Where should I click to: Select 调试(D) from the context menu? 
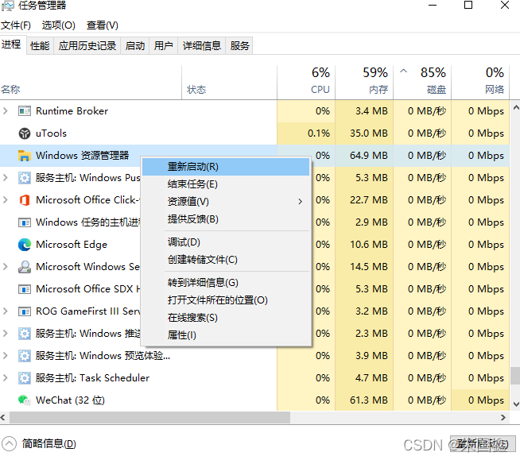pyautogui.click(x=226, y=242)
